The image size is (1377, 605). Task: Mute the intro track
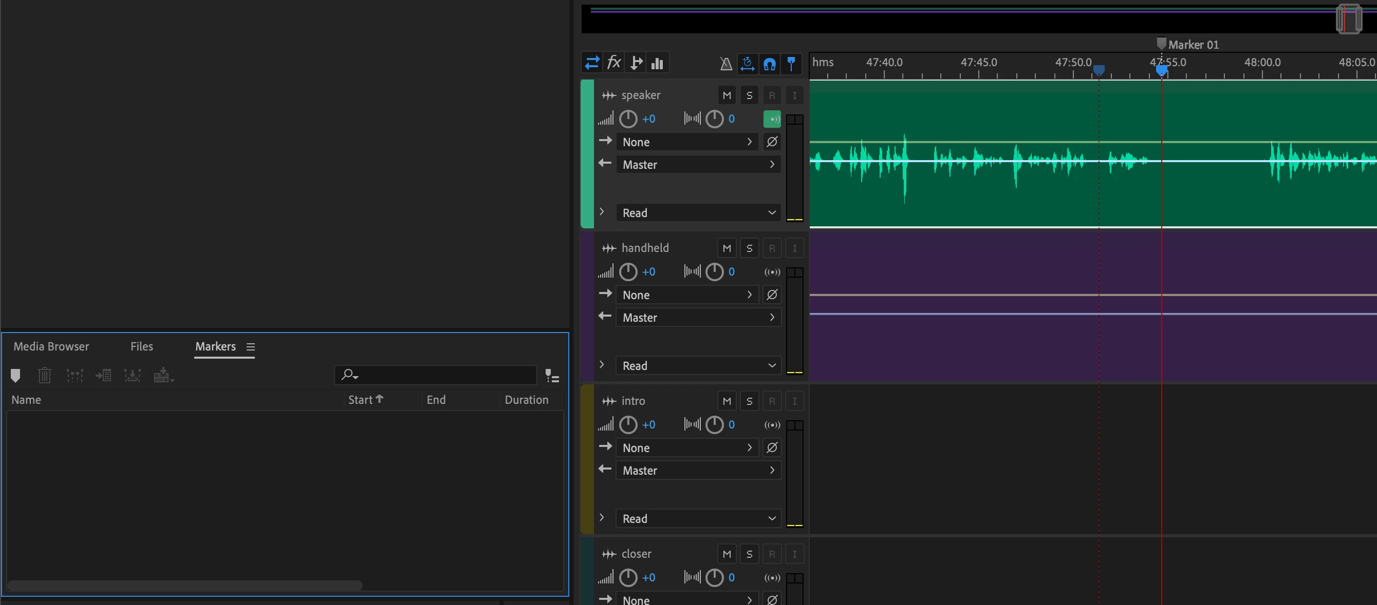[727, 401]
